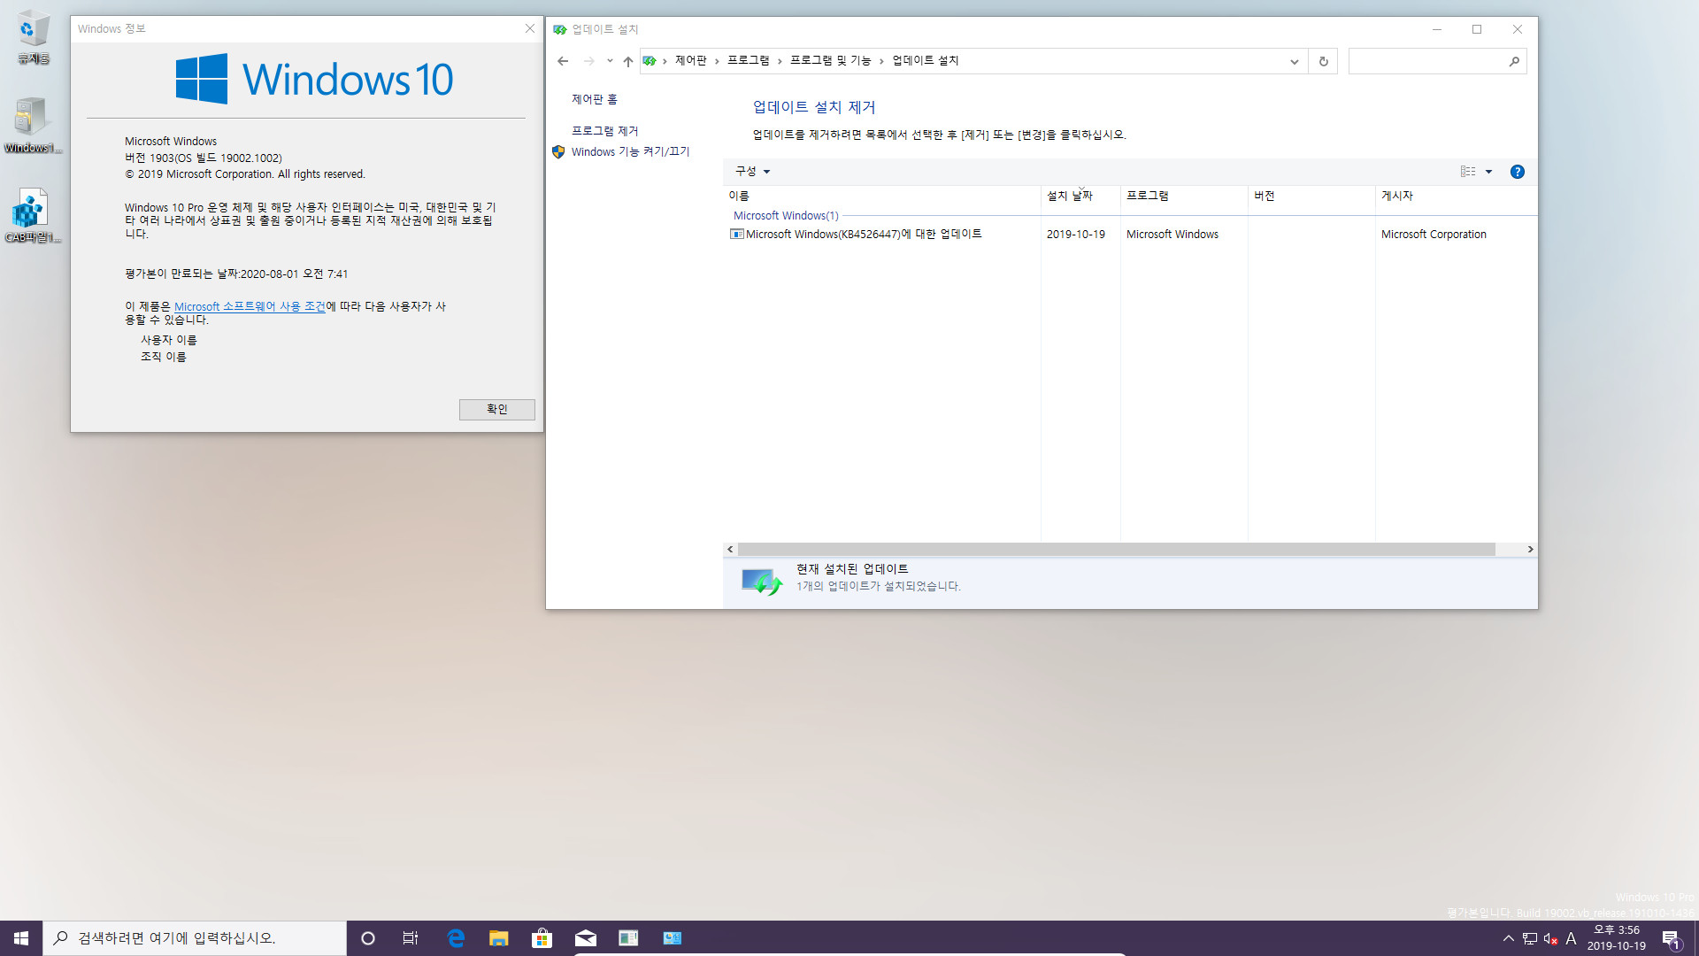Click the 프로그램 및 기능 breadcrumb

pyautogui.click(x=831, y=61)
